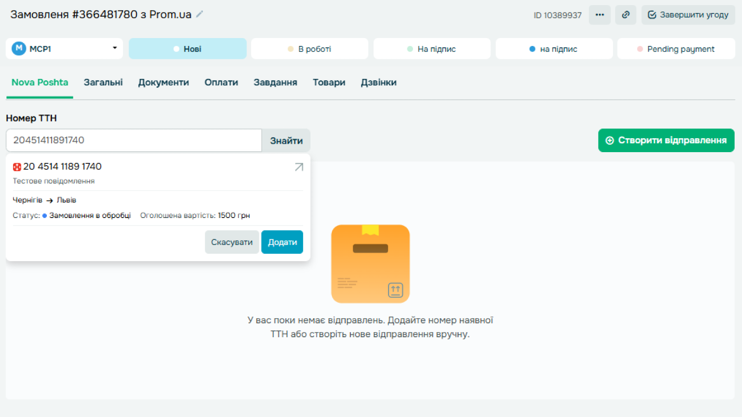Set stage to В роботі
742x417 pixels.
310,49
